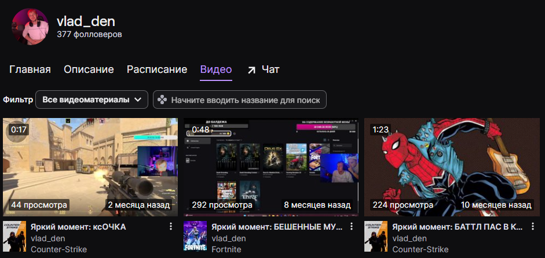Play the 0:17 Counter-Strike sniper thumbnail
The height and width of the screenshot is (258, 545).
click(x=90, y=167)
